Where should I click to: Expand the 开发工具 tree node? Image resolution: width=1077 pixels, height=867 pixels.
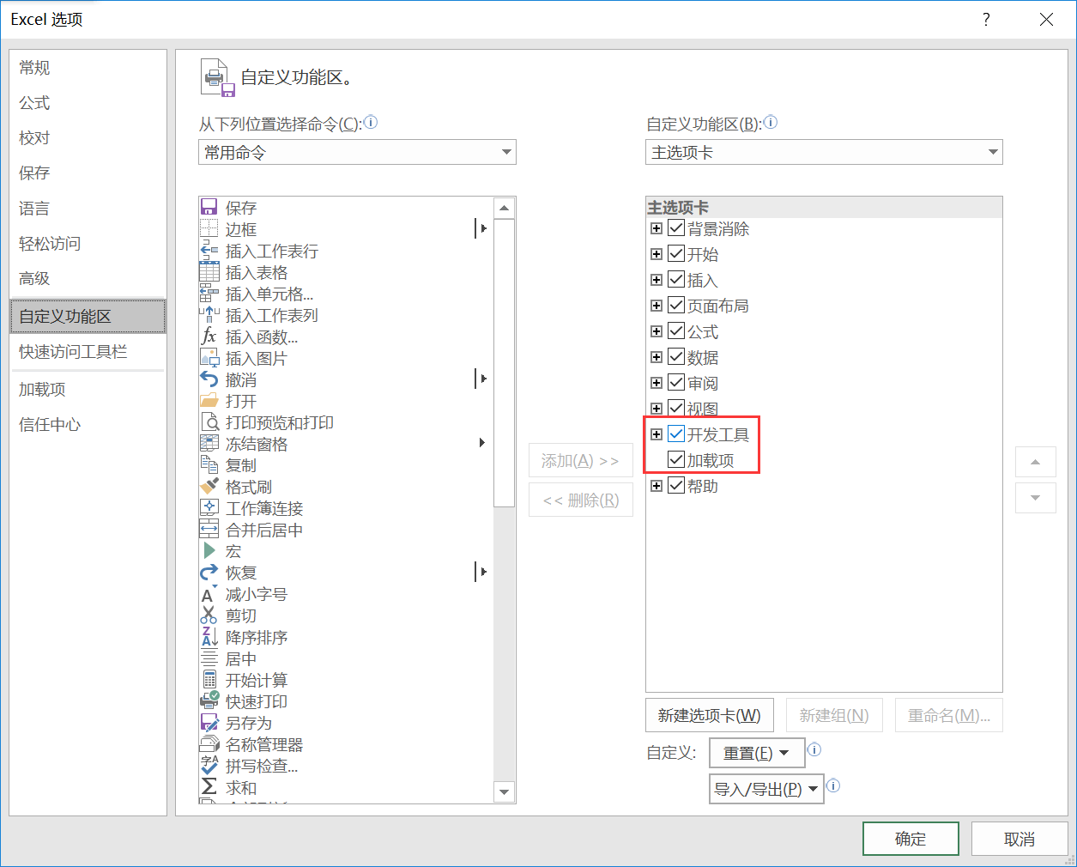656,434
